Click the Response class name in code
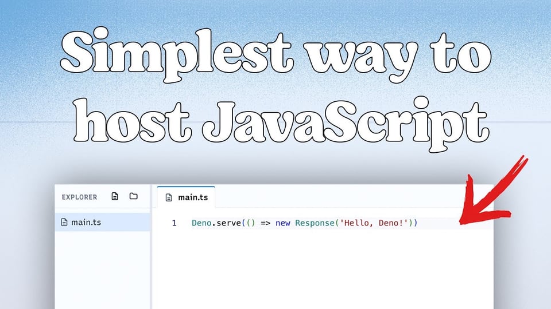The height and width of the screenshot is (309, 551). pyautogui.click(x=315, y=223)
